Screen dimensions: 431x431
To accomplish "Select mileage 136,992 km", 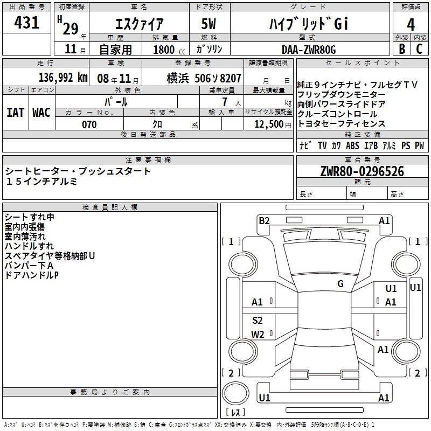I will 63,78.
